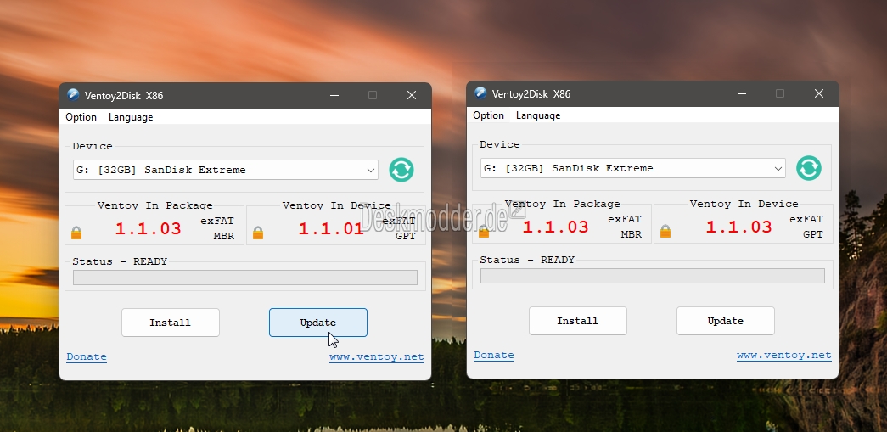
Task: Click the Update button in the left window
Action: (x=318, y=323)
